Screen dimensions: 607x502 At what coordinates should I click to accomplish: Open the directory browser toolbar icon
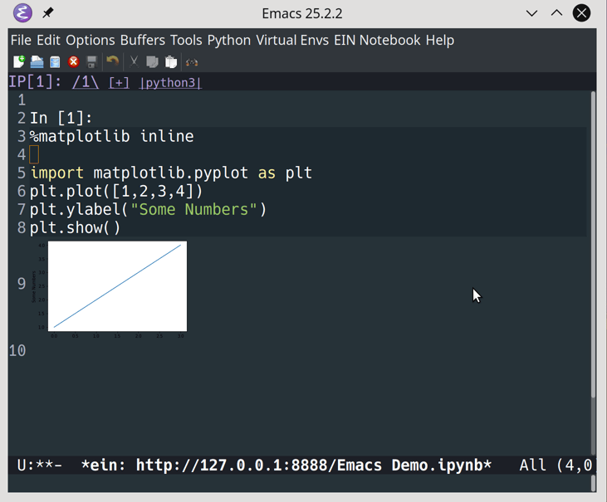coord(55,62)
